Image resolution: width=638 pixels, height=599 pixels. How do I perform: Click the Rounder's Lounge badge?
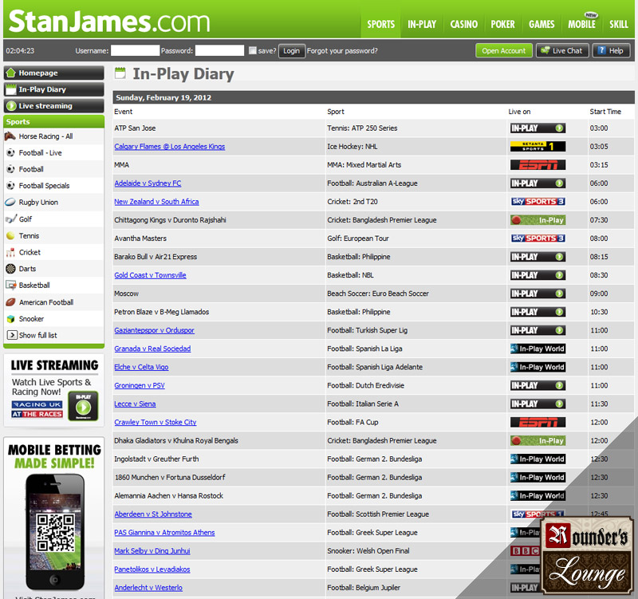[587, 556]
